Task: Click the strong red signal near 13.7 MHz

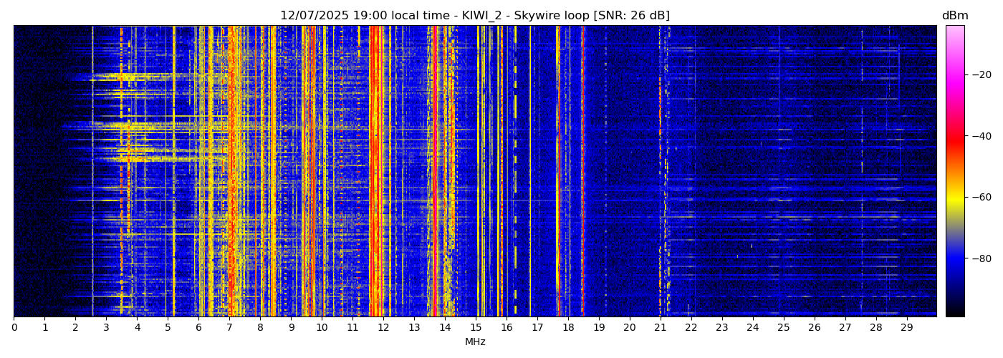Action: click(436, 172)
